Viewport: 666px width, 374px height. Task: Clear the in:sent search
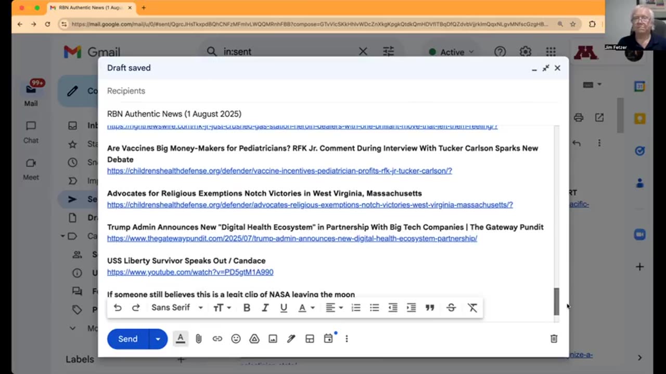363,51
